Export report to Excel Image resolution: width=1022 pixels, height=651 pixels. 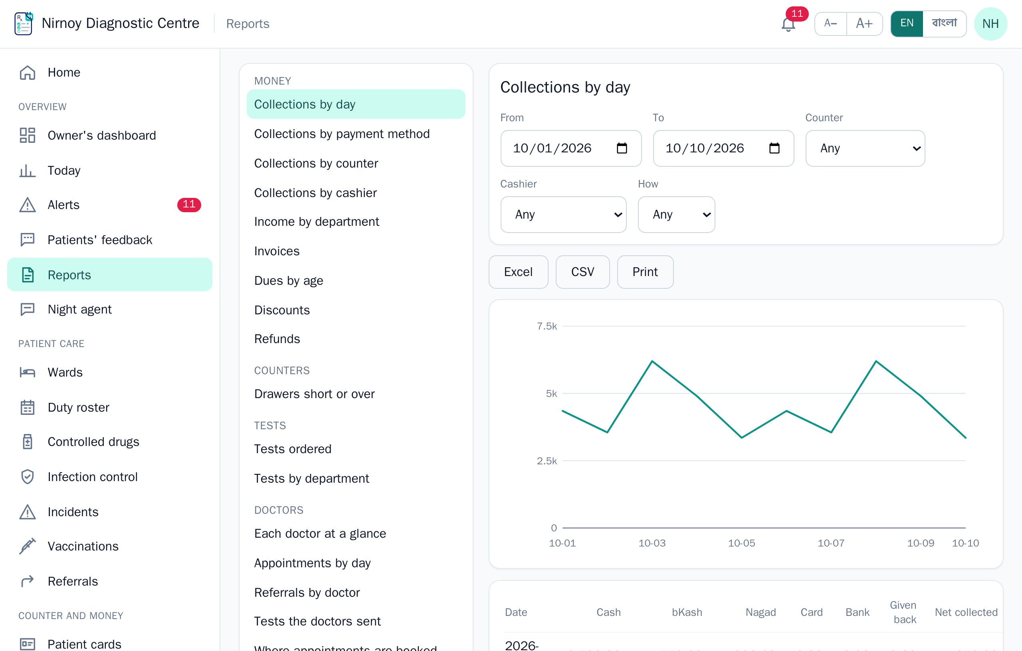(518, 272)
